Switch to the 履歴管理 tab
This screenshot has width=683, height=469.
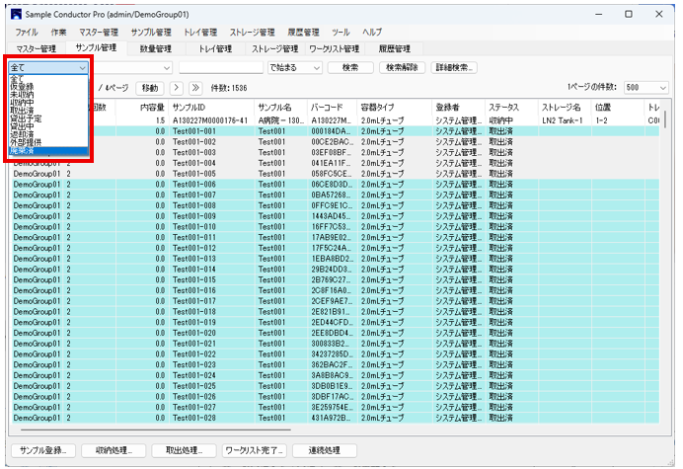click(x=391, y=47)
